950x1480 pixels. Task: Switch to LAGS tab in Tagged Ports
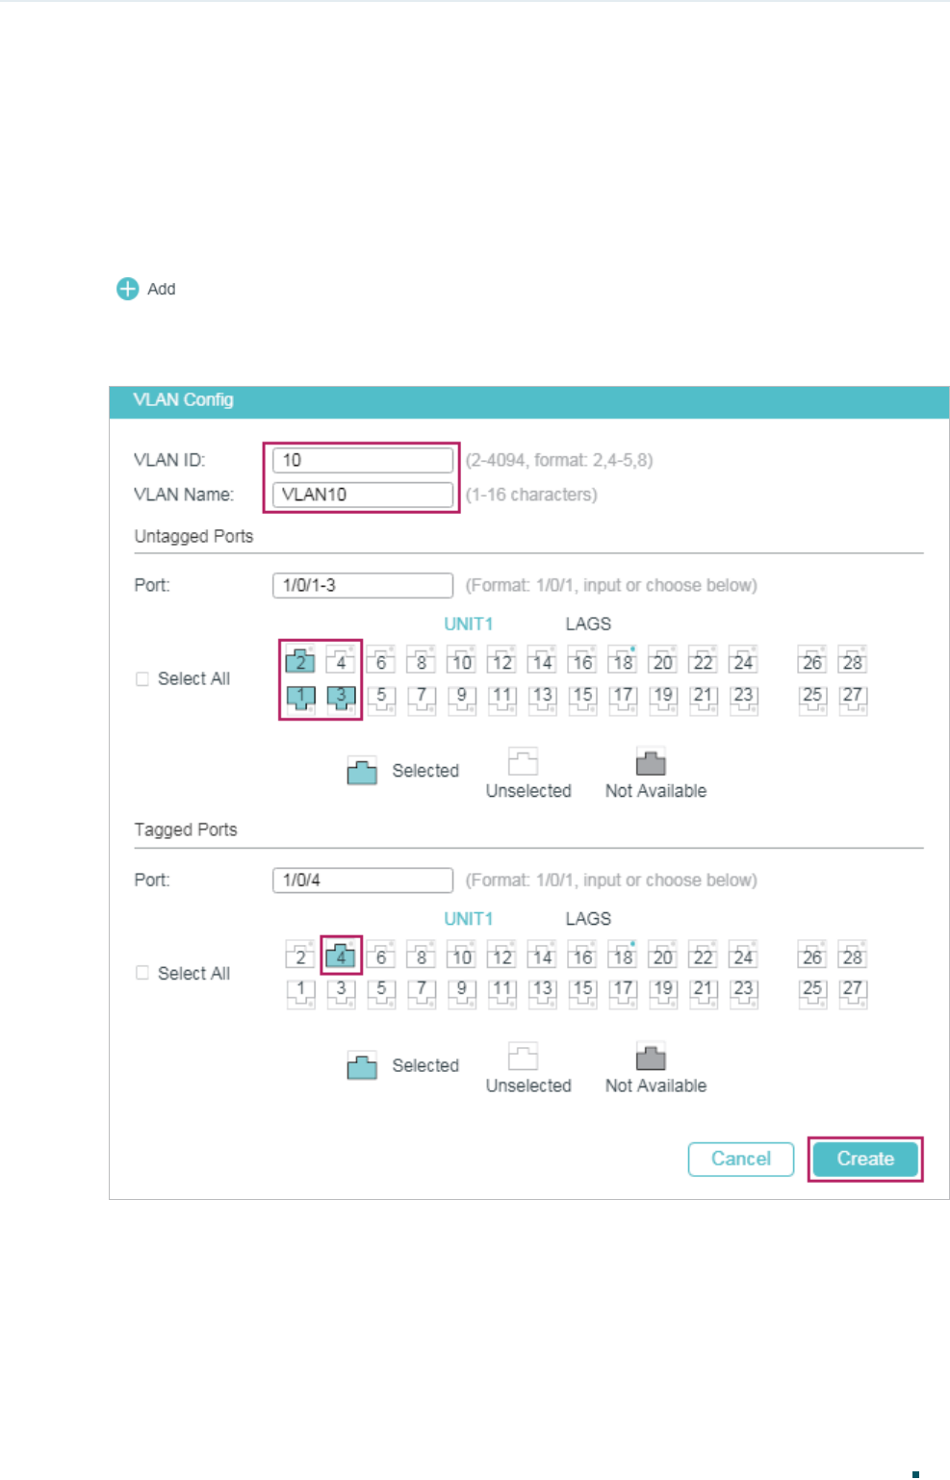point(588,918)
